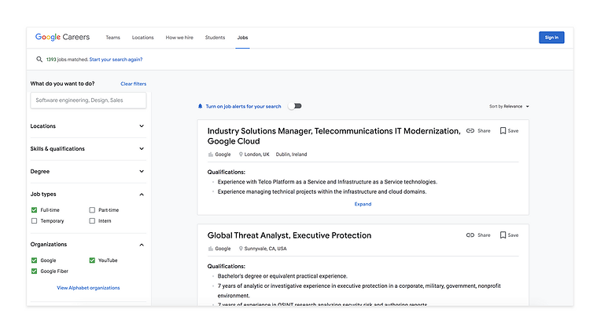The height and width of the screenshot is (313, 597).
Task: Click the search magnifier icon
Action: 39,60
